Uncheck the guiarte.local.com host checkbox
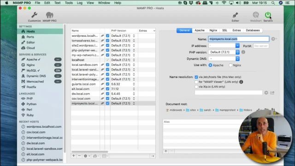 [107, 84]
